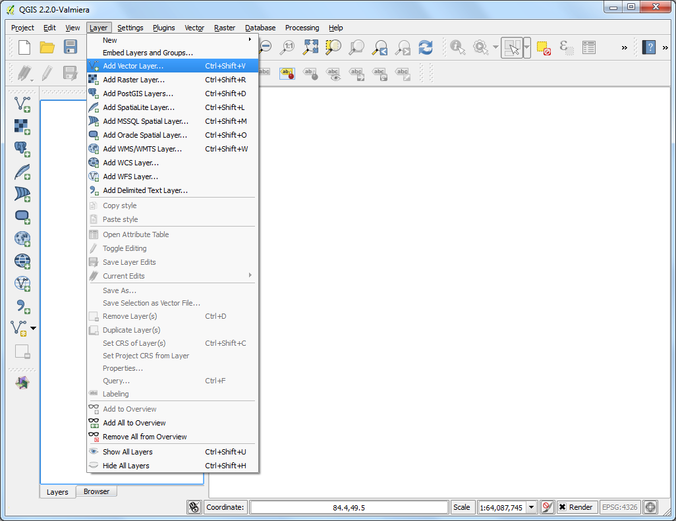Click the Add SpatiaLite Layer feather sidebar icon

(x=22, y=171)
